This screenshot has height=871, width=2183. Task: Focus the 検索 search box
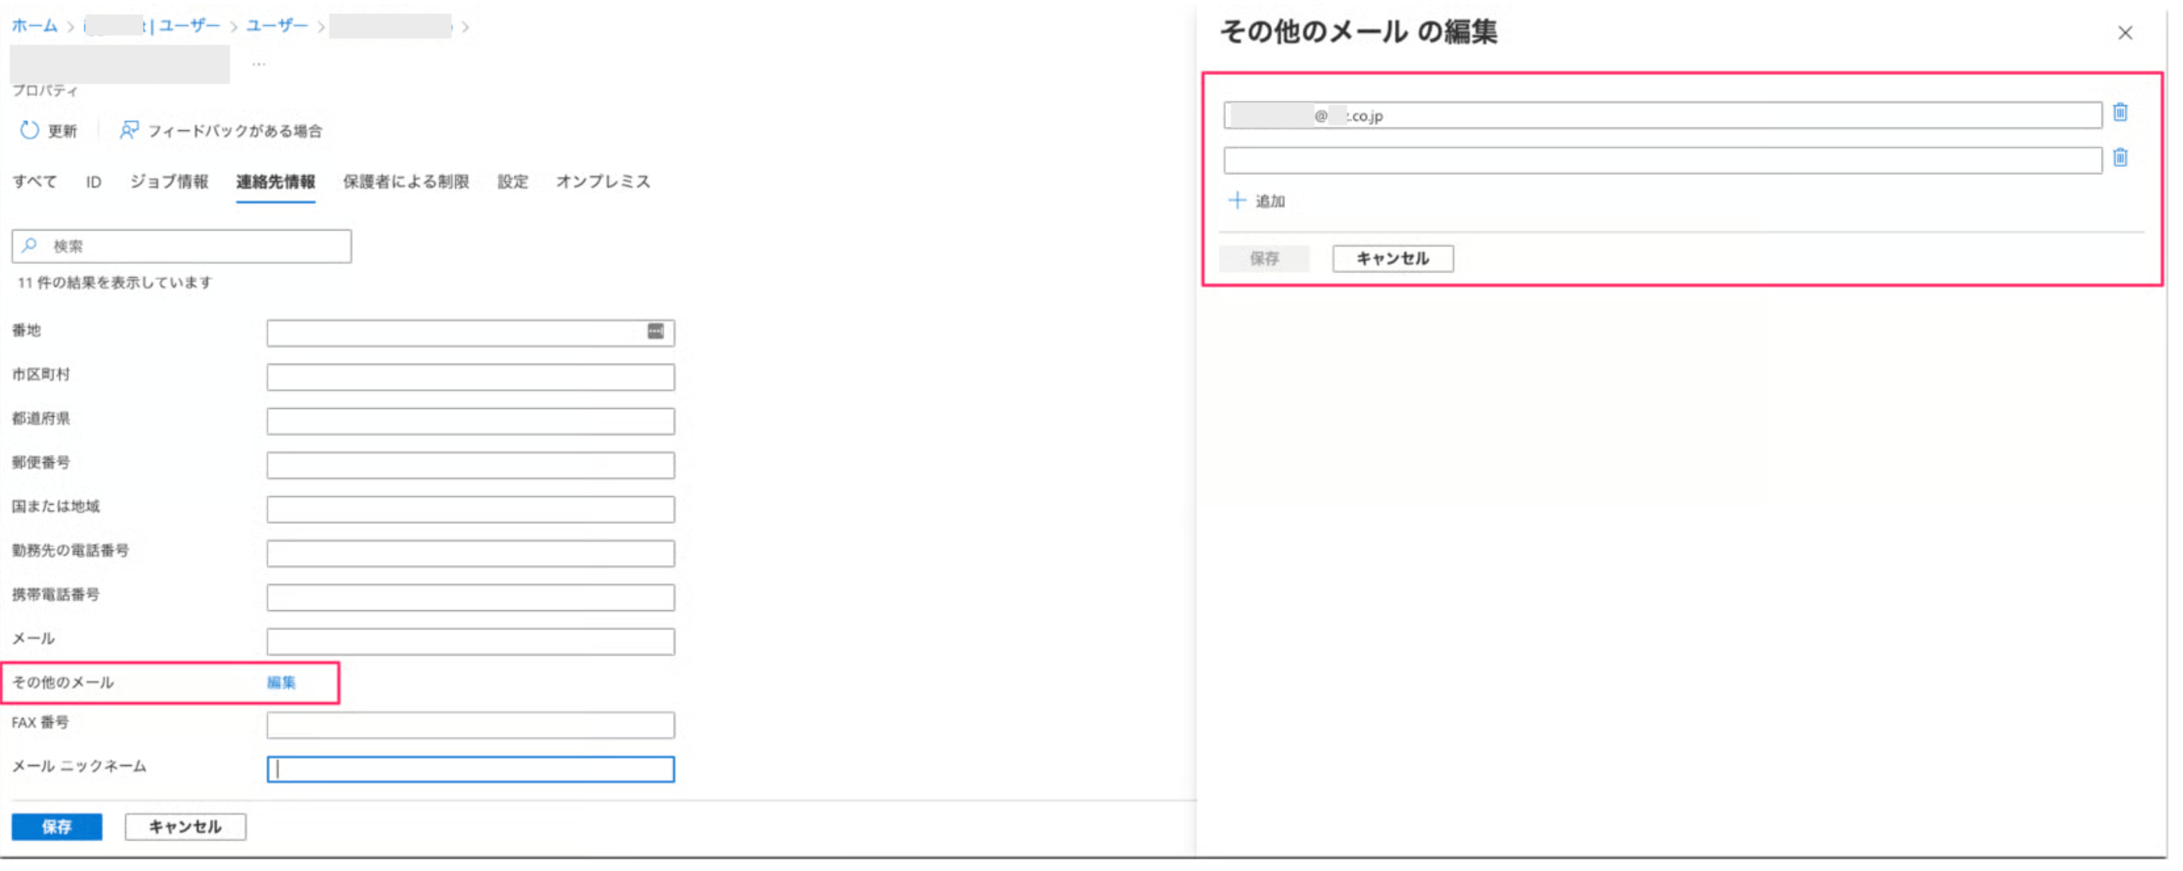click(182, 247)
